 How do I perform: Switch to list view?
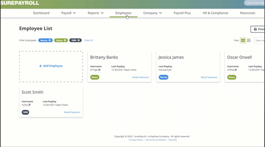(249, 40)
